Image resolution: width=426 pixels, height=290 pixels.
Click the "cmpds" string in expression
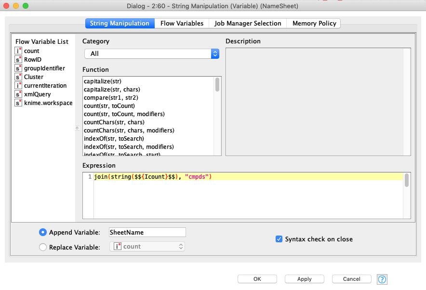pos(197,177)
